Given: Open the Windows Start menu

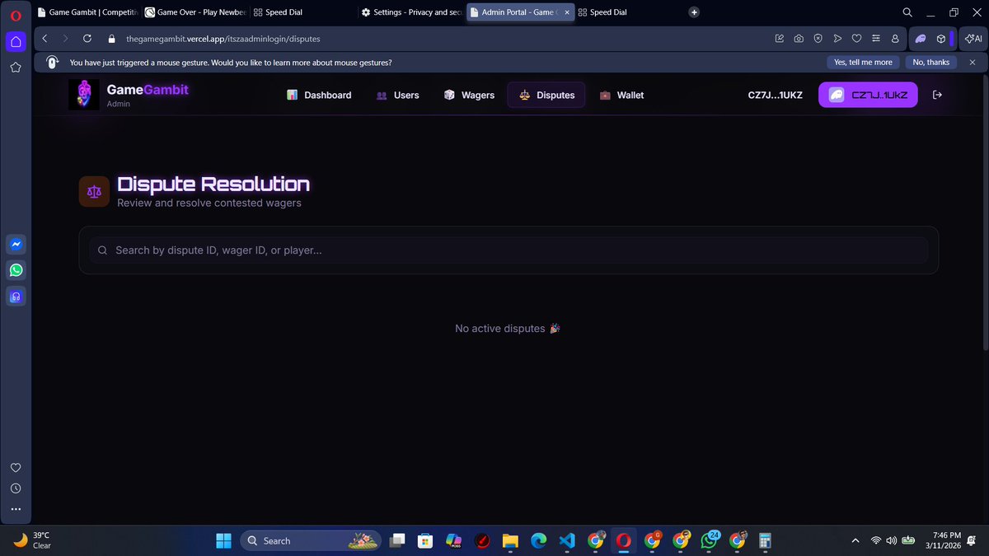Looking at the screenshot, I should coord(223,540).
